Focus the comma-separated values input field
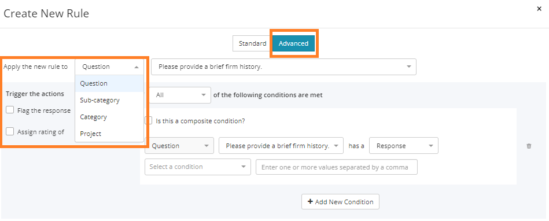 [337, 167]
